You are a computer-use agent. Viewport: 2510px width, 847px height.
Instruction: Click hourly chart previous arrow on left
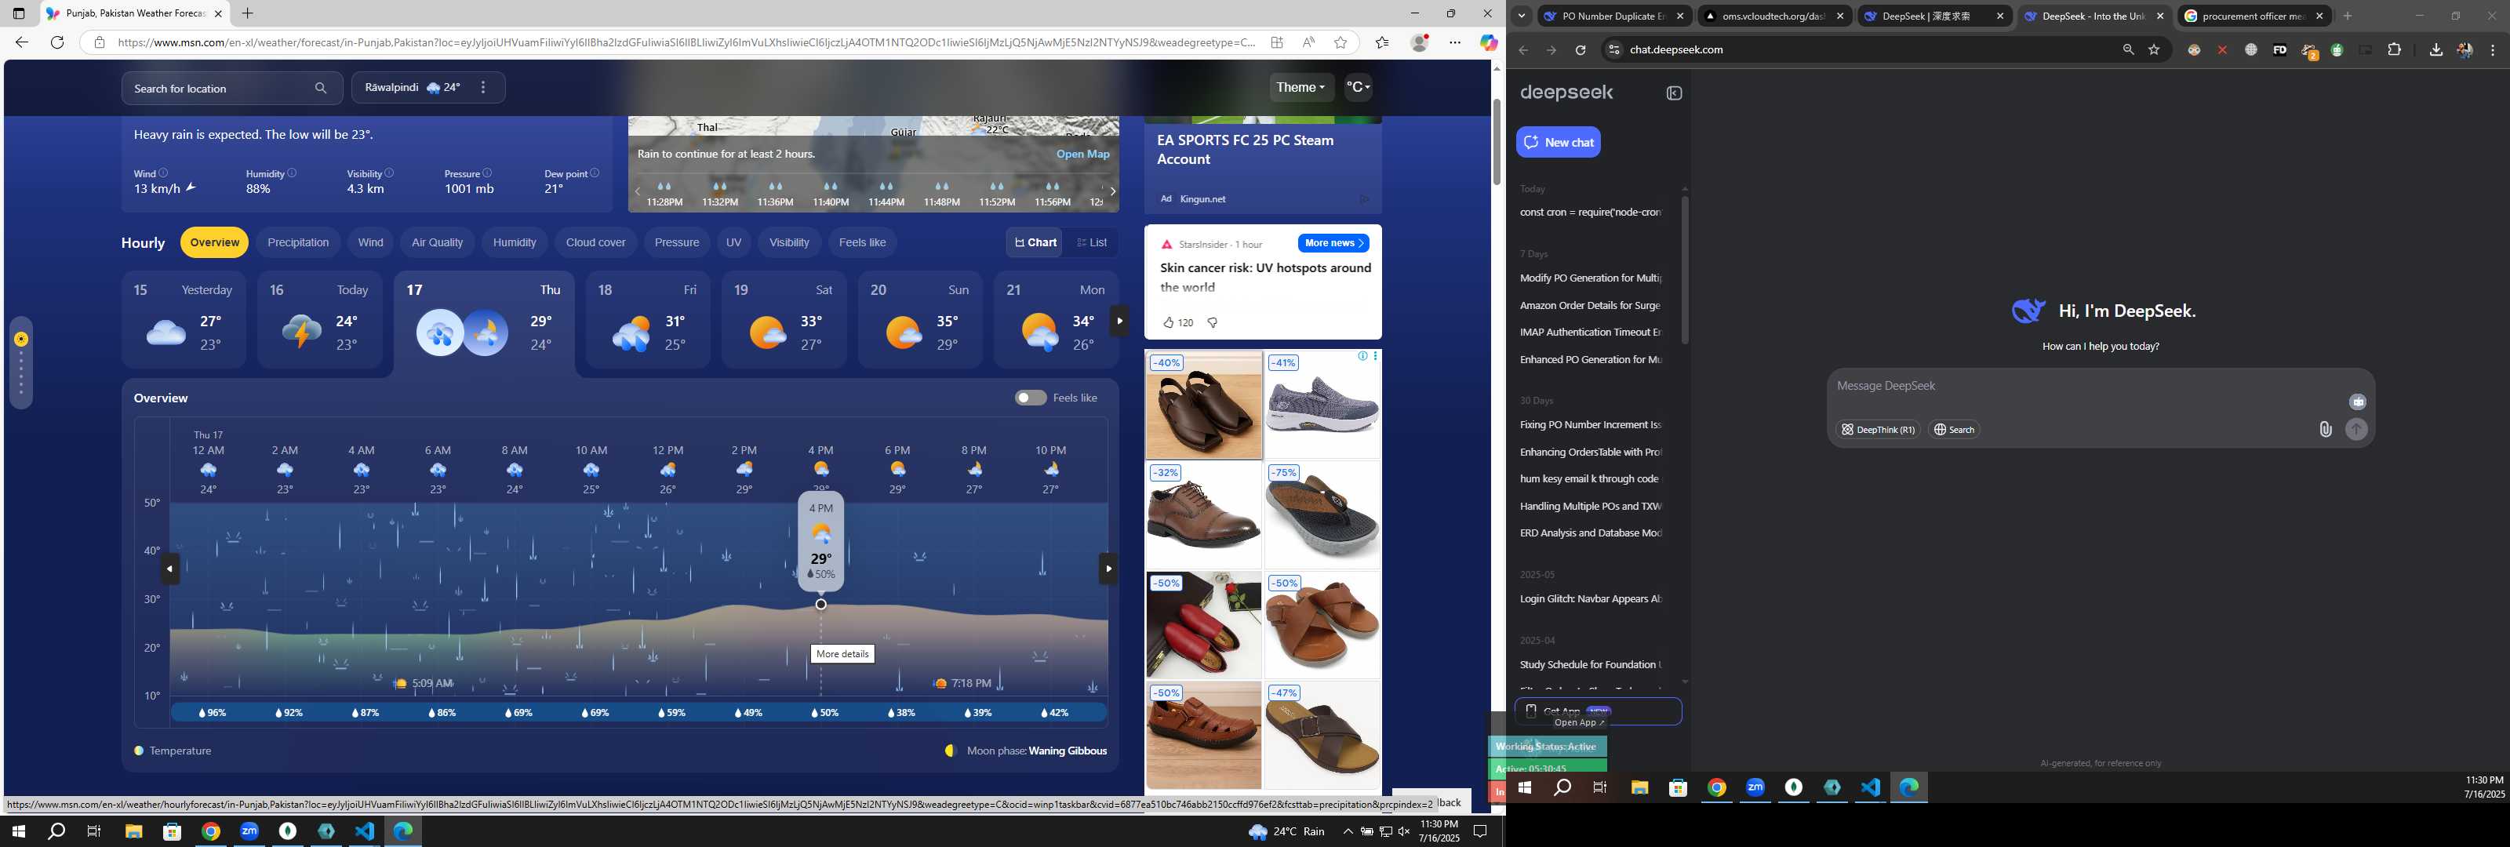(169, 569)
